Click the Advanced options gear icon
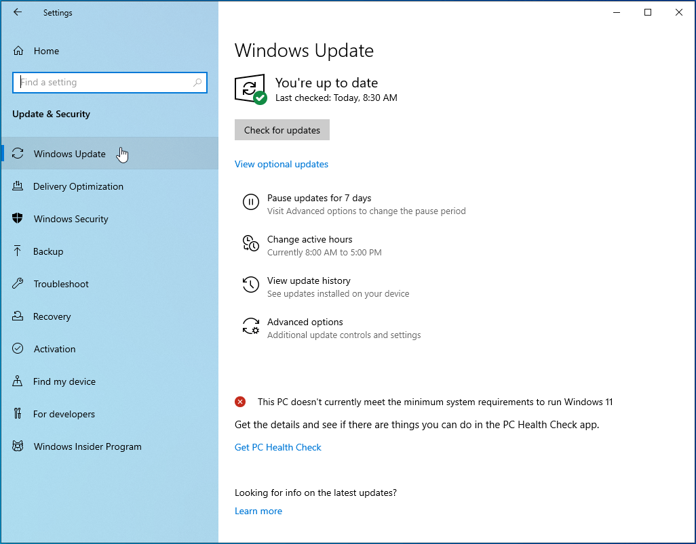The width and height of the screenshot is (696, 544). 250,327
